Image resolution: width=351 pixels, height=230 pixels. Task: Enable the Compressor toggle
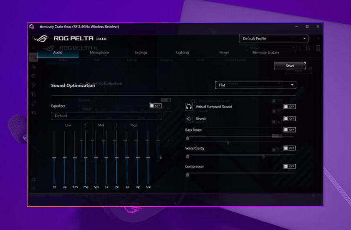click(290, 166)
